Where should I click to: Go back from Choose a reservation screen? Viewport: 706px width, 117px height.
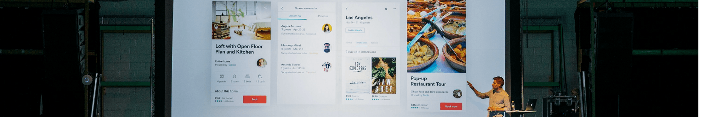[x=282, y=8]
